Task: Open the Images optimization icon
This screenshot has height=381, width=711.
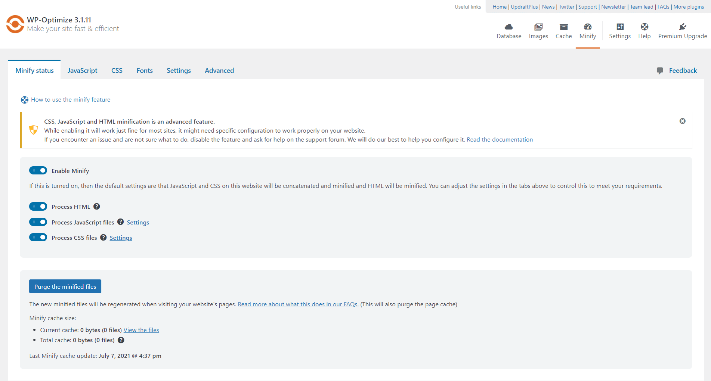Action: pos(538,27)
